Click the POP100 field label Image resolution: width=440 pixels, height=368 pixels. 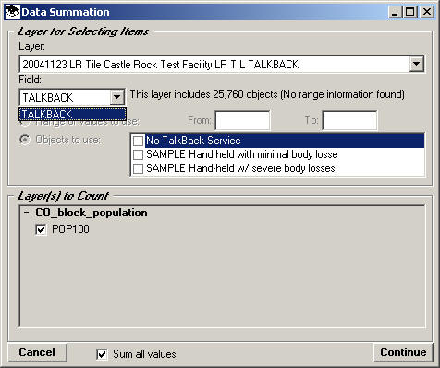click(x=70, y=229)
